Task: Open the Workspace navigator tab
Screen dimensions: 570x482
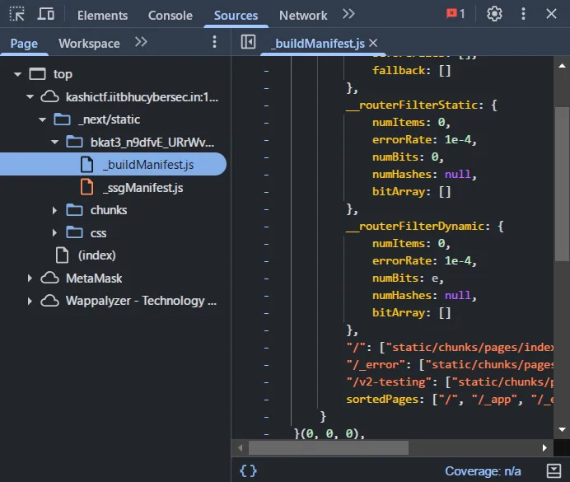Action: (x=89, y=43)
